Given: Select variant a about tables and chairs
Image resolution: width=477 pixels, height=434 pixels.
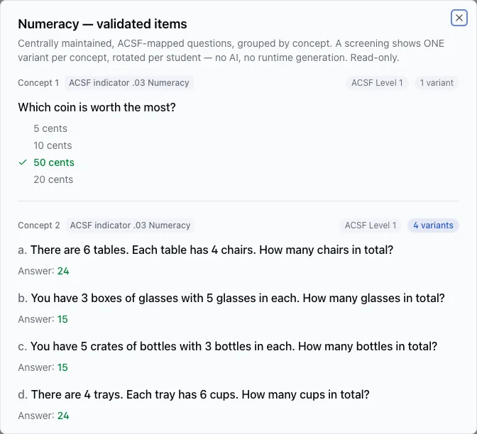Looking at the screenshot, I should click(206, 250).
